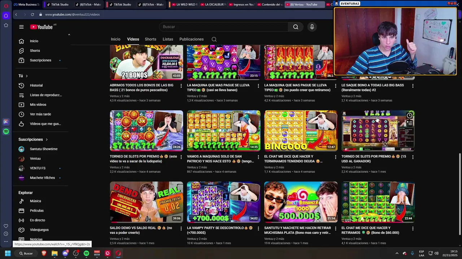This screenshot has height=259, width=462.
Task: Start voice search with microphone icon
Action: pyautogui.click(x=312, y=27)
